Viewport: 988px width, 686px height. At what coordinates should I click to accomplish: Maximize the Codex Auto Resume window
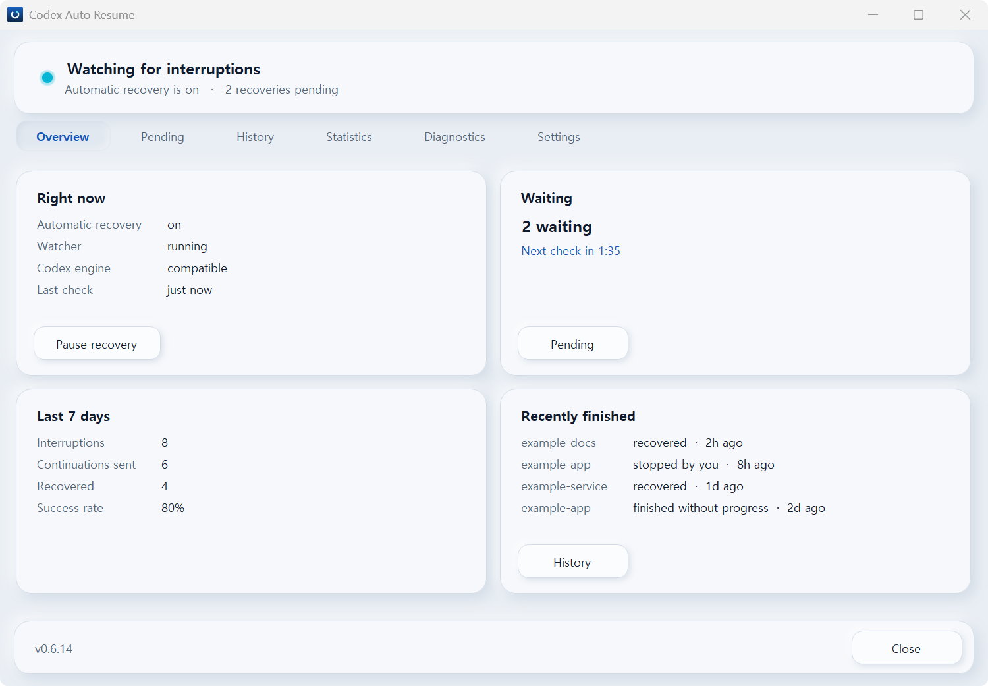[x=918, y=14]
